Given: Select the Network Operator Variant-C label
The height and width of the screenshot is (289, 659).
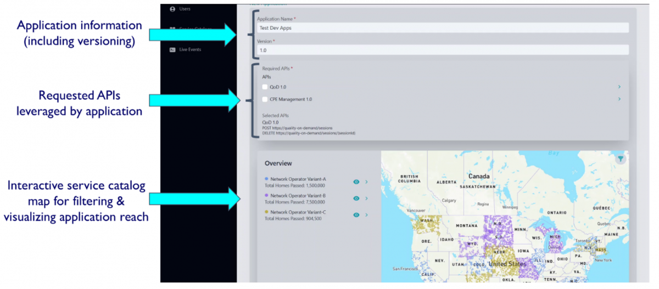Looking at the screenshot, I should (x=298, y=212).
